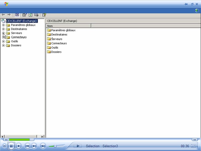
Task: Click the Properties toolbar icon
Action: coord(24,15)
